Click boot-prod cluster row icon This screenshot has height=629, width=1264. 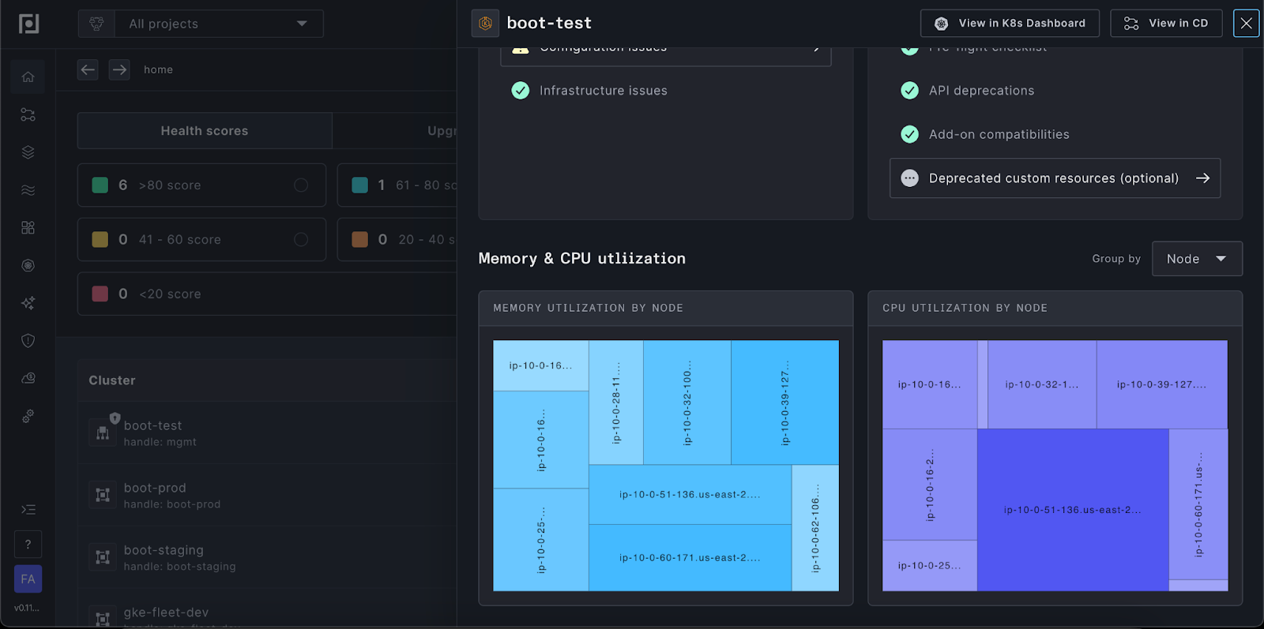[x=103, y=495]
